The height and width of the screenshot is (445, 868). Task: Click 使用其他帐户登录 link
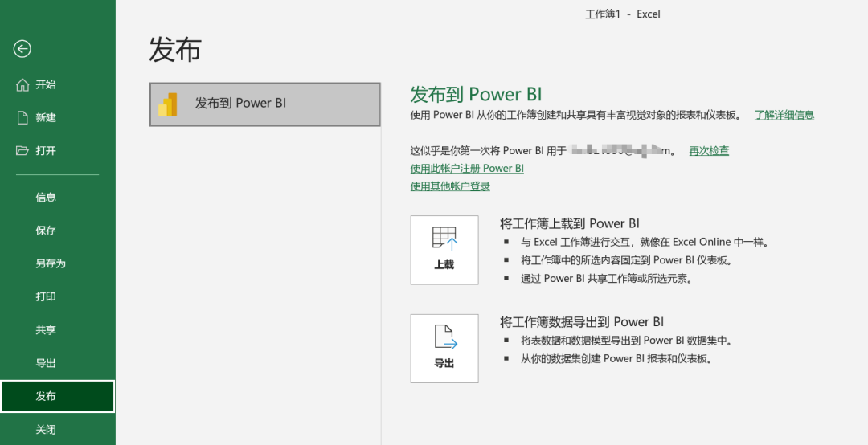[x=450, y=186]
